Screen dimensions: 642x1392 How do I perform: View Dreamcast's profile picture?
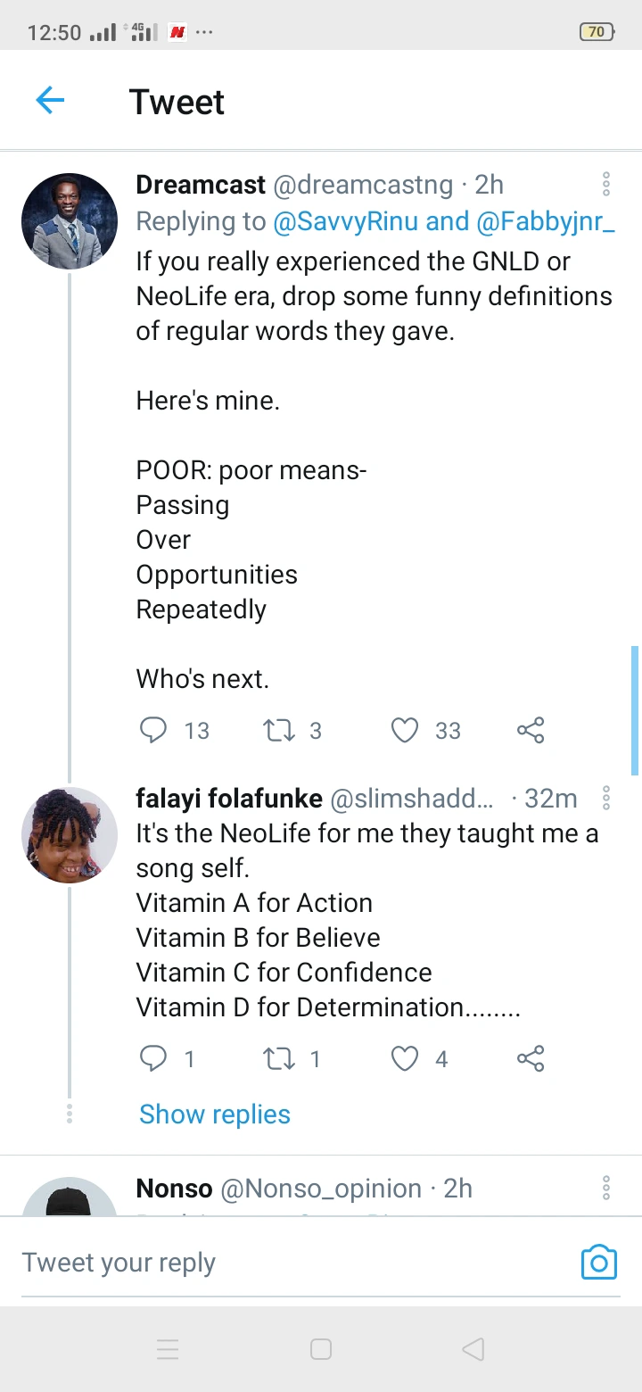coord(70,221)
